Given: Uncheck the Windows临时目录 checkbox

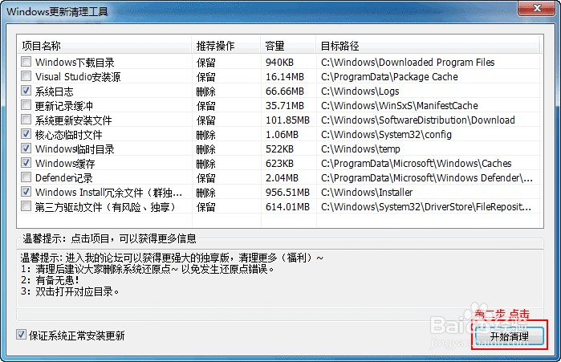Looking at the screenshot, I should pos(26,148).
